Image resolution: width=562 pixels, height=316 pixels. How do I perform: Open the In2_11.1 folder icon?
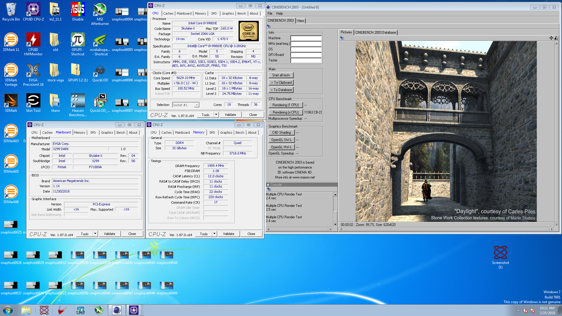55,12
